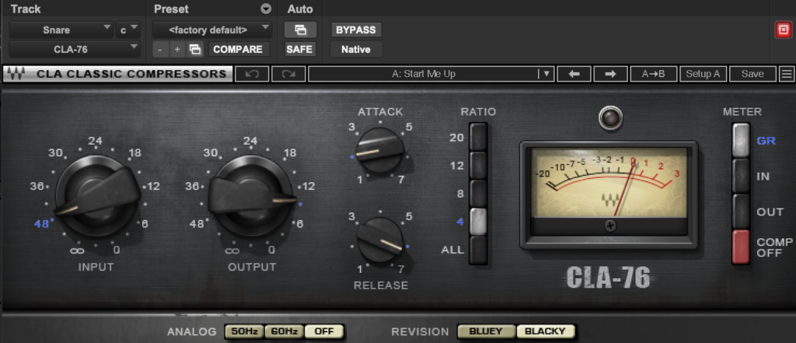Click the RELEASE knob
The height and width of the screenshot is (343, 796).
tap(379, 240)
